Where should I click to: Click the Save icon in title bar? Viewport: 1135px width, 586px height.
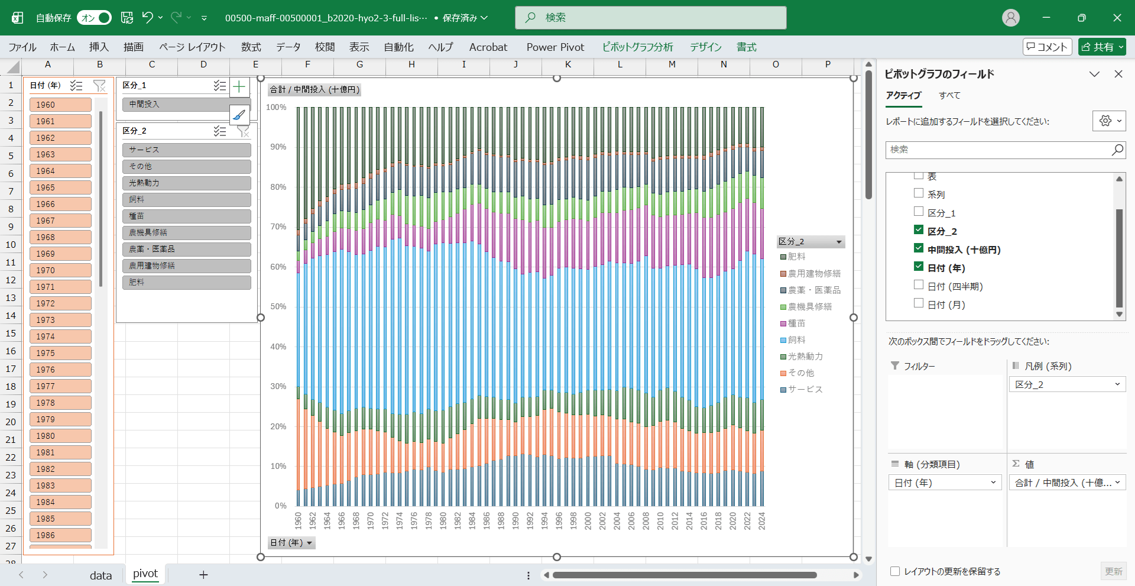coord(127,18)
